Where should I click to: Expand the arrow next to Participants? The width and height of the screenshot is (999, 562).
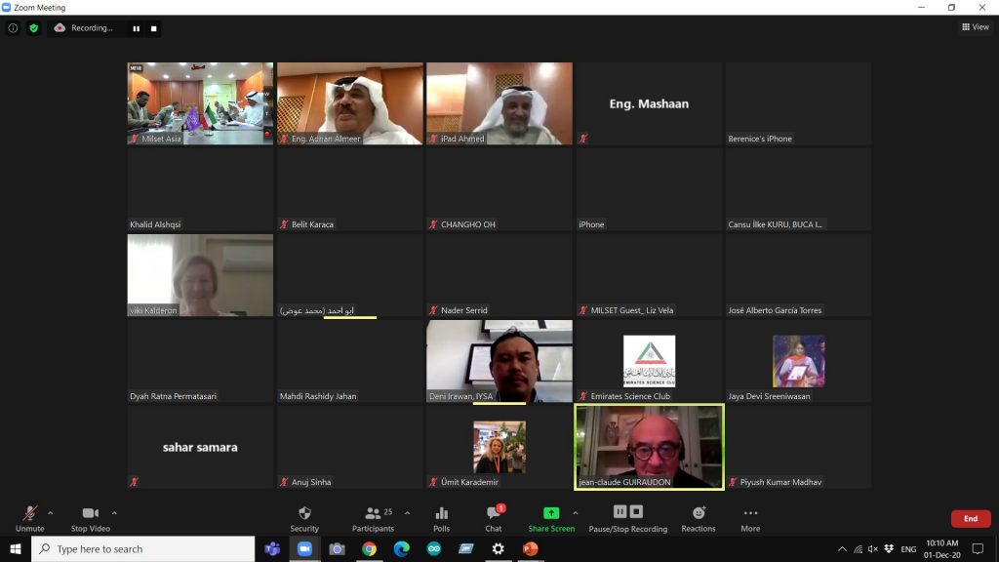point(407,512)
